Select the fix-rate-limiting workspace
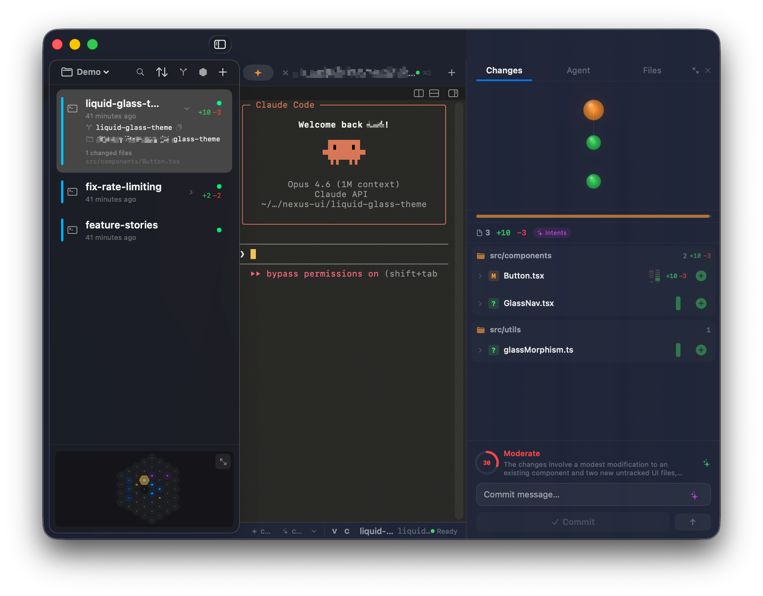763x596 pixels. (144, 192)
